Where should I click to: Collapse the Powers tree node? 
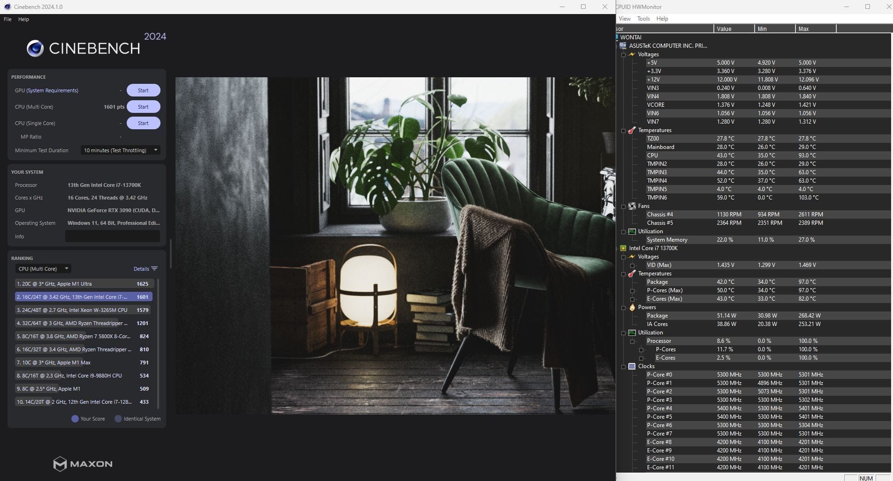click(623, 308)
